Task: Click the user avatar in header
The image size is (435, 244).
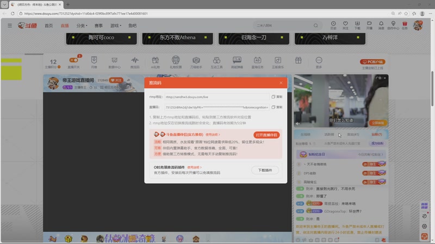Action: [x=418, y=25]
